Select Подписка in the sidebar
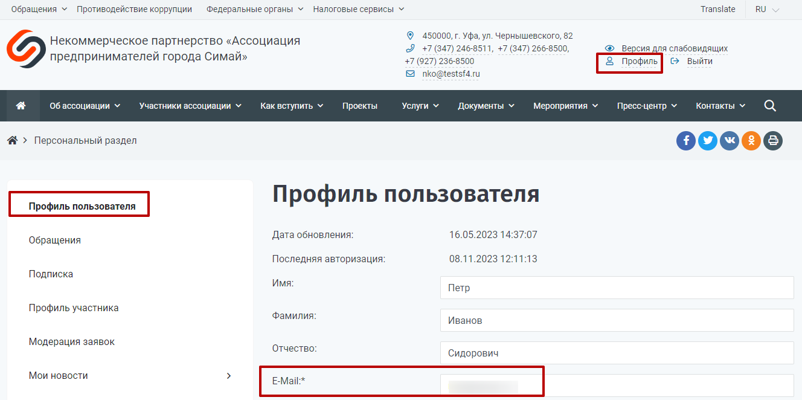The image size is (802, 400). [51, 274]
